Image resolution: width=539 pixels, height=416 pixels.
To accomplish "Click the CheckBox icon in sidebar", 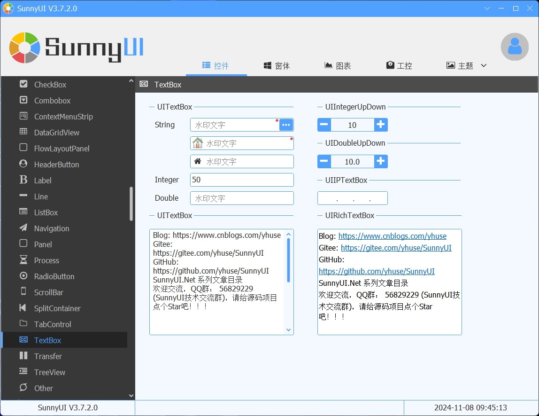I will (23, 84).
